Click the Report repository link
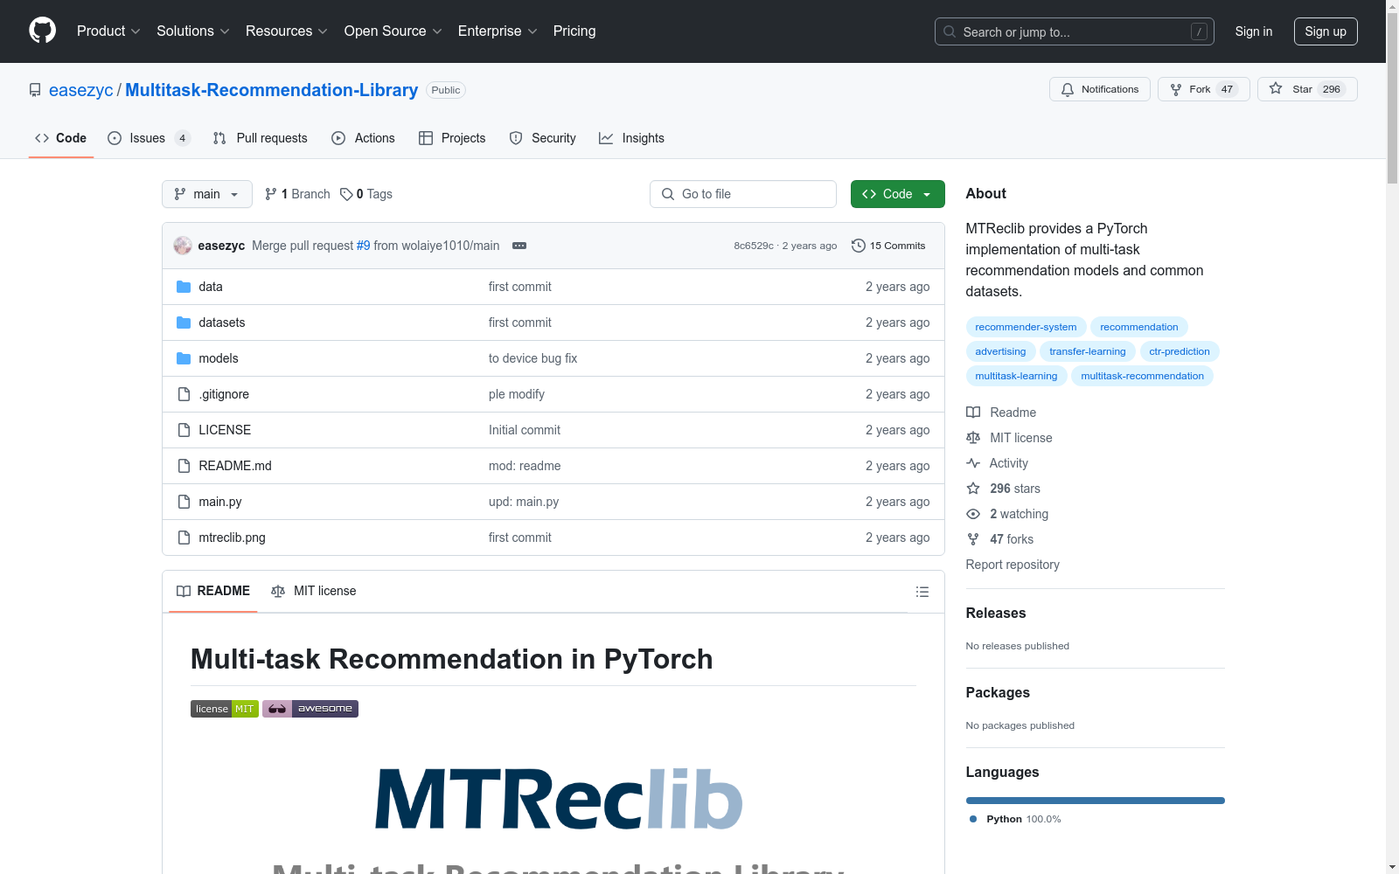This screenshot has height=874, width=1399. click(1013, 565)
